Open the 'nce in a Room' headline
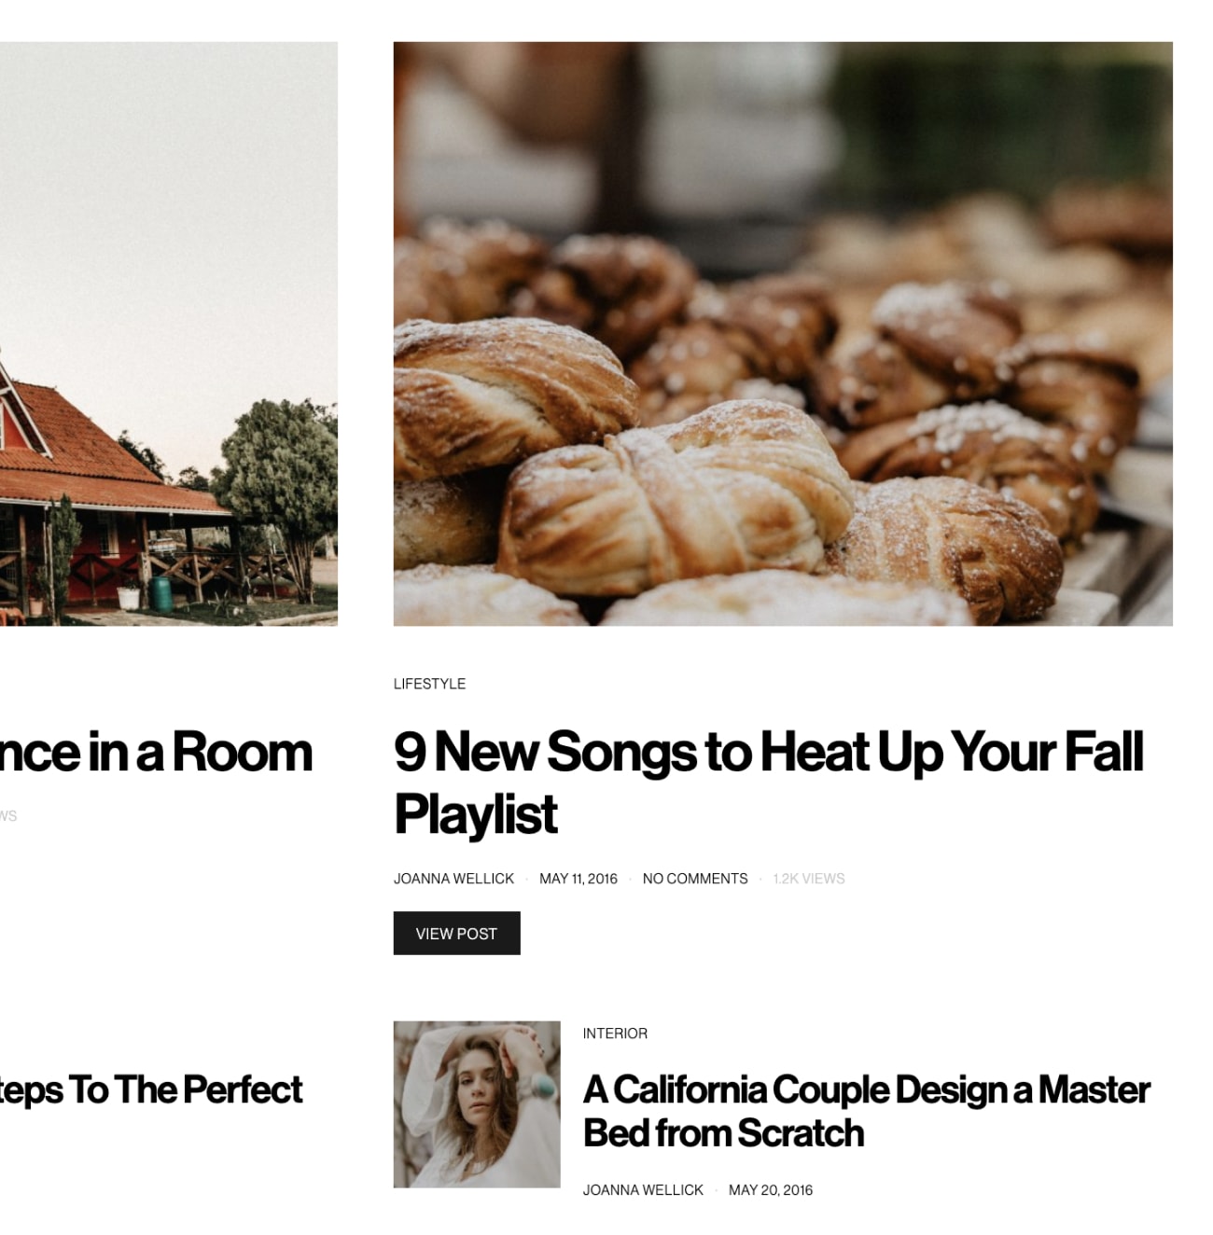1213x1235 pixels. 156,752
